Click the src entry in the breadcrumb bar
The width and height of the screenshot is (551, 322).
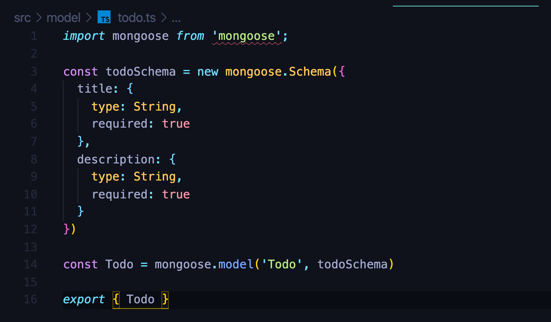[22, 17]
